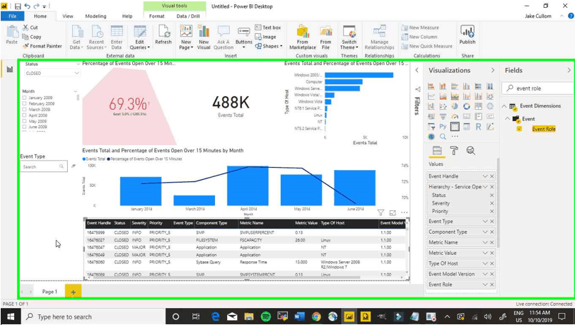Pick the funnel chart visualization
The image size is (575, 325).
click(443, 117)
